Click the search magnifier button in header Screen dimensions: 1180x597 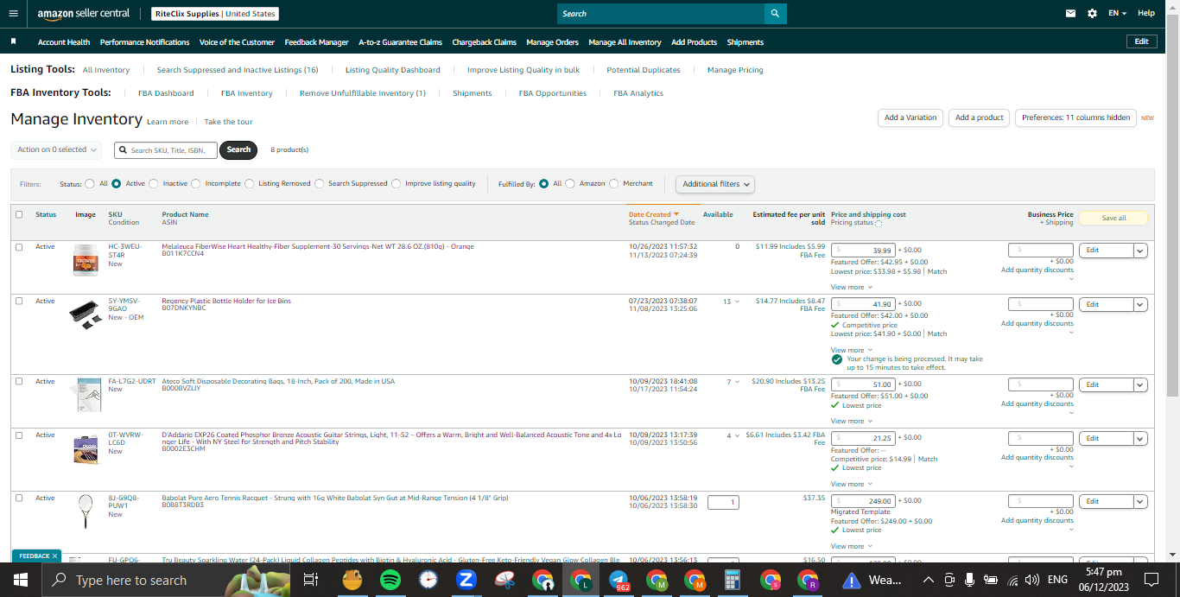(x=776, y=13)
